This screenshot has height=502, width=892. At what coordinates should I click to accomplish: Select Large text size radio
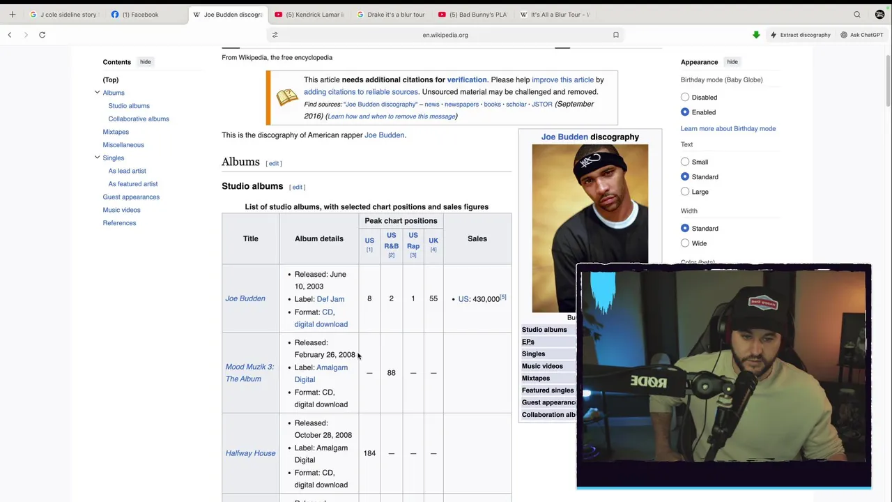pos(685,192)
